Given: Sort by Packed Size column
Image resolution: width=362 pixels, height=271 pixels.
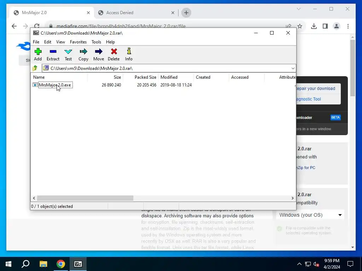Looking at the screenshot, I should [x=140, y=77].
